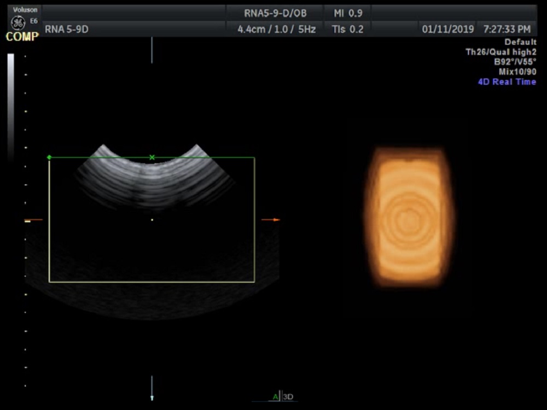Image resolution: width=547 pixels, height=410 pixels.
Task: Click the green X marker on ROI box
Action: (x=152, y=157)
